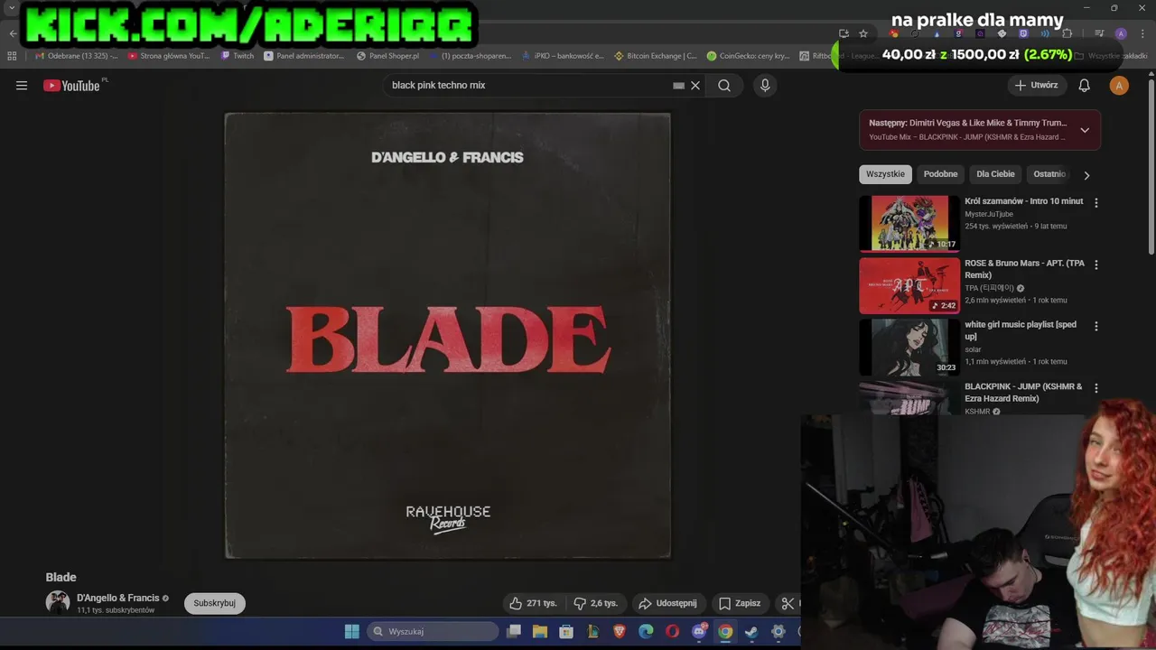This screenshot has height=650, width=1156.
Task: Open the on-screen keyboard icon in the search box
Action: click(678, 86)
